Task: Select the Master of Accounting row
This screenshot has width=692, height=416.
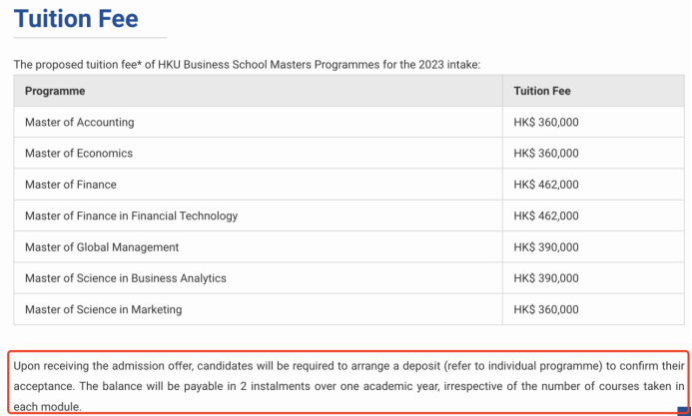Action: point(79,123)
